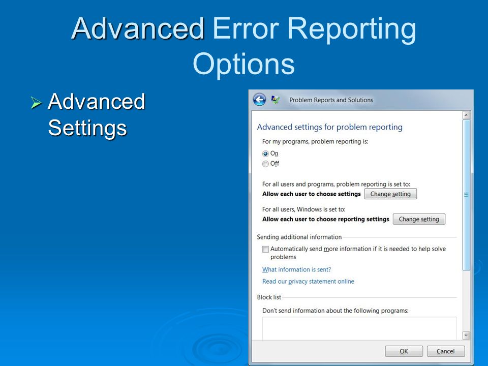This screenshot has width=488, height=366.
Task: Click the scrollbar down arrow
Action: click(x=466, y=335)
